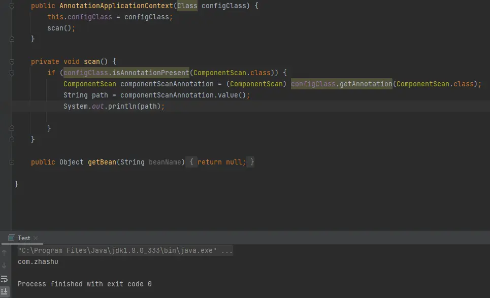Click the down stack trace arrow in Run panel
The image size is (490, 298).
[5, 265]
